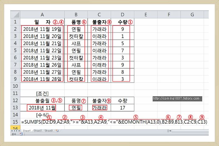The width and height of the screenshot is (219, 146).
Task: Click the SUMIFS formula text in row 15
Action: click(114, 122)
